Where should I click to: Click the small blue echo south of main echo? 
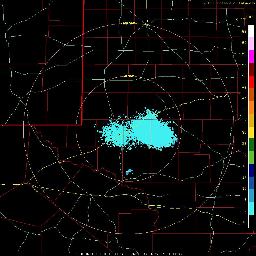tap(129, 172)
